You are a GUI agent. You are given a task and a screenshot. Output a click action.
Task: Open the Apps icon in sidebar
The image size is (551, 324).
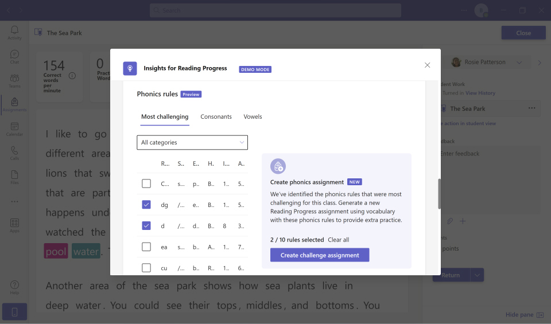tap(14, 225)
